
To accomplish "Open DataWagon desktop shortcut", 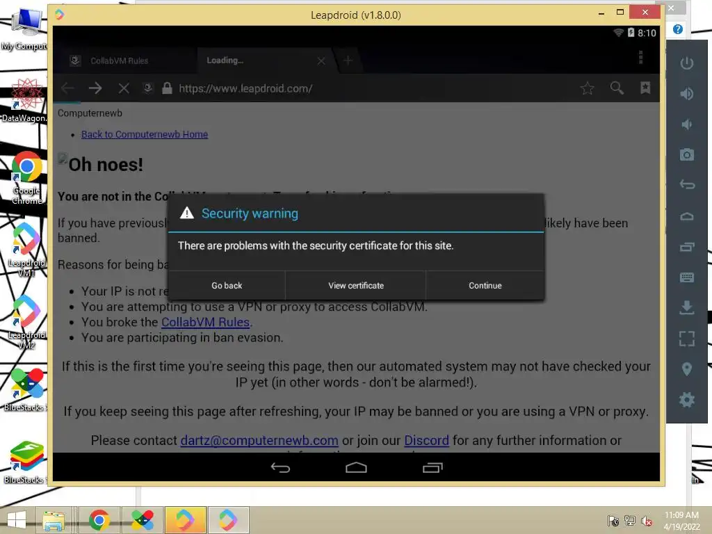I will pyautogui.click(x=25, y=100).
